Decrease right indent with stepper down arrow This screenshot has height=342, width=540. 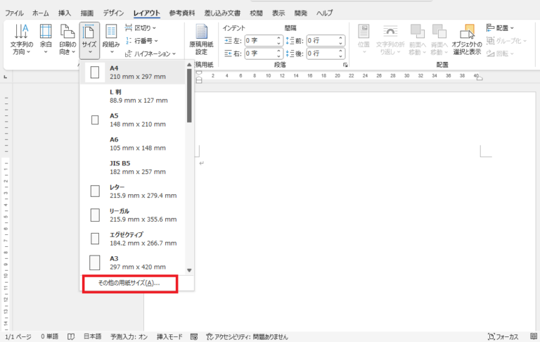[279, 56]
